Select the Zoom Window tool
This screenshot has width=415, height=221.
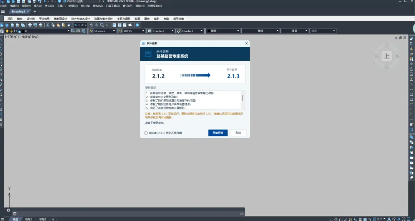pyautogui.click(x=101, y=25)
